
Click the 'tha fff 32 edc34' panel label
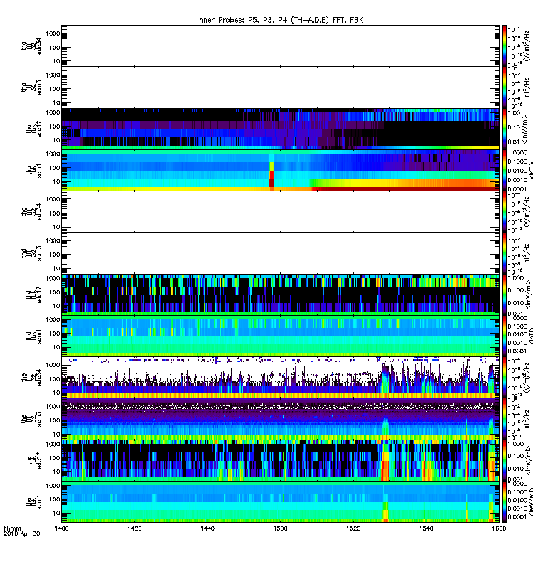pos(31,46)
